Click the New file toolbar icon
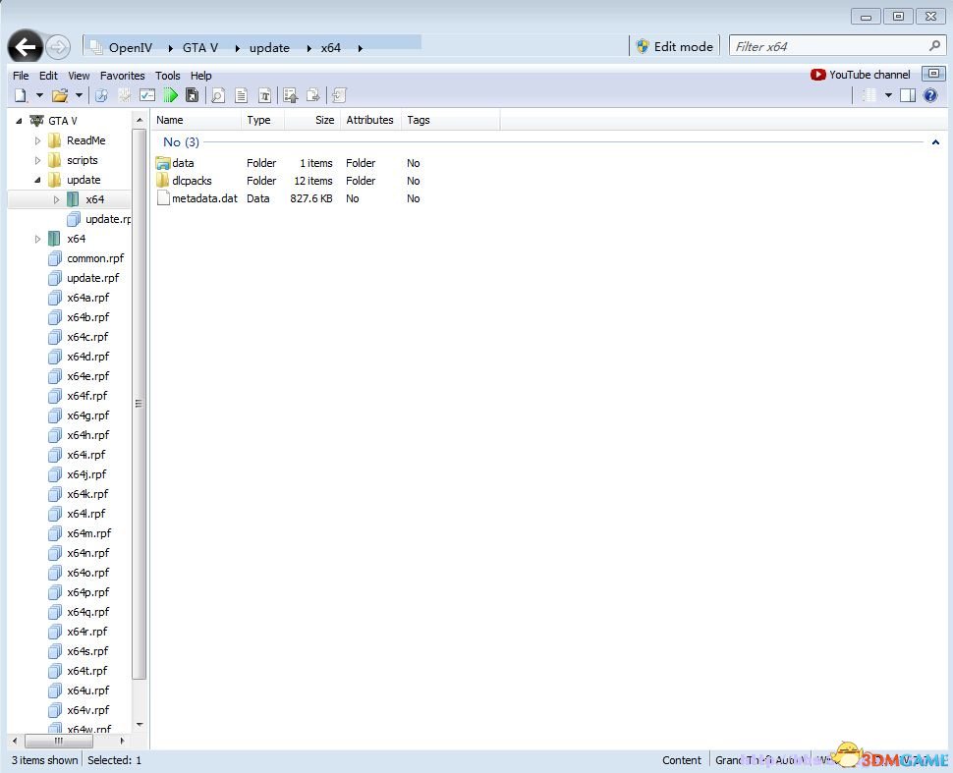The width and height of the screenshot is (953, 773). point(21,95)
